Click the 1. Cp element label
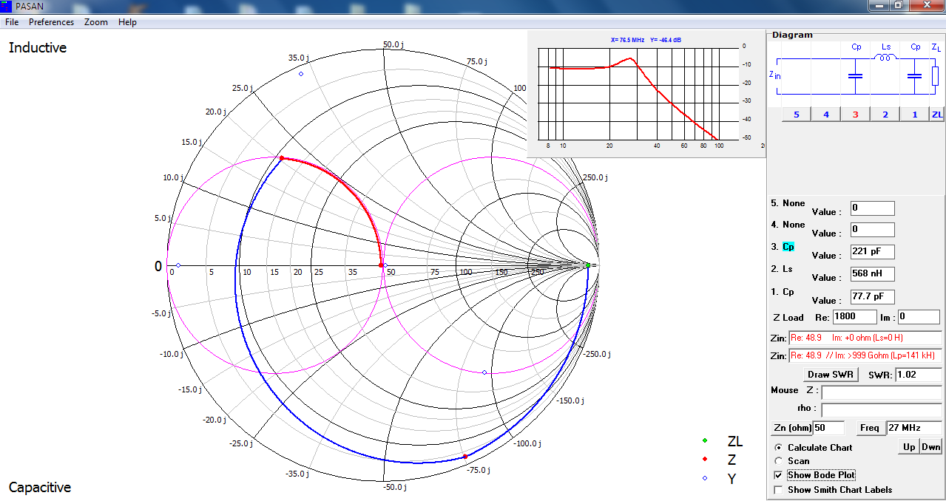Image resolution: width=946 pixels, height=501 pixels. [783, 292]
